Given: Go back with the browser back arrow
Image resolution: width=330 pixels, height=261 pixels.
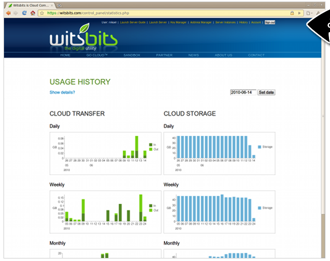Looking at the screenshot, I should point(9,13).
